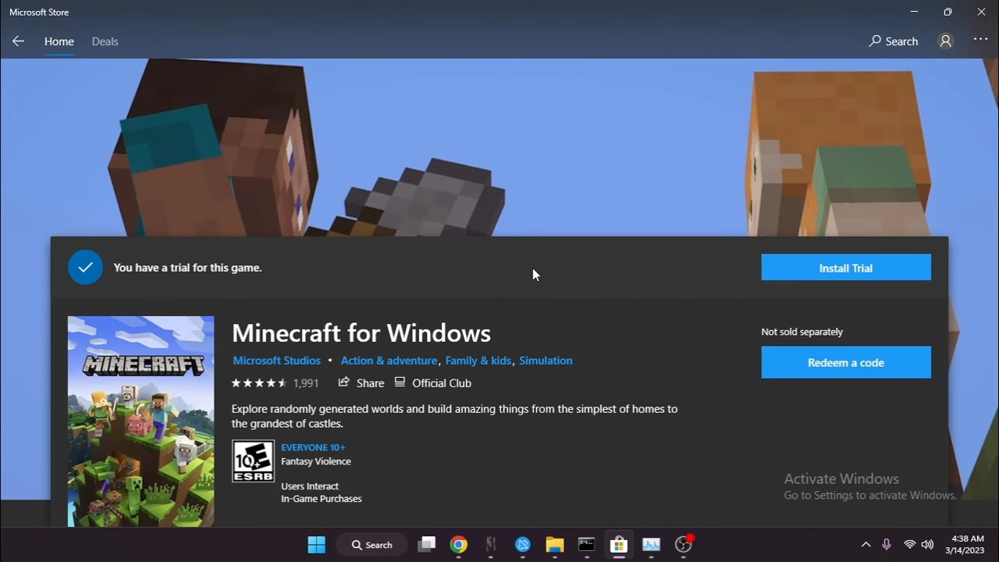Close the Microsoft Store window
The width and height of the screenshot is (999, 562).
coord(982,12)
